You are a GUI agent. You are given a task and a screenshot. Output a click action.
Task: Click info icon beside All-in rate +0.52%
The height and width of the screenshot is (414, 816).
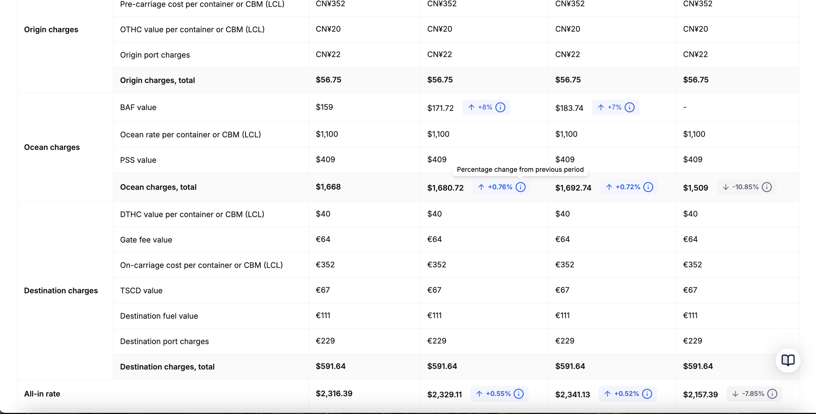(x=647, y=394)
